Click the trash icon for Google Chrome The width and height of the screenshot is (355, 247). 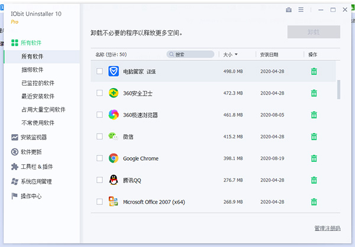[x=314, y=158]
